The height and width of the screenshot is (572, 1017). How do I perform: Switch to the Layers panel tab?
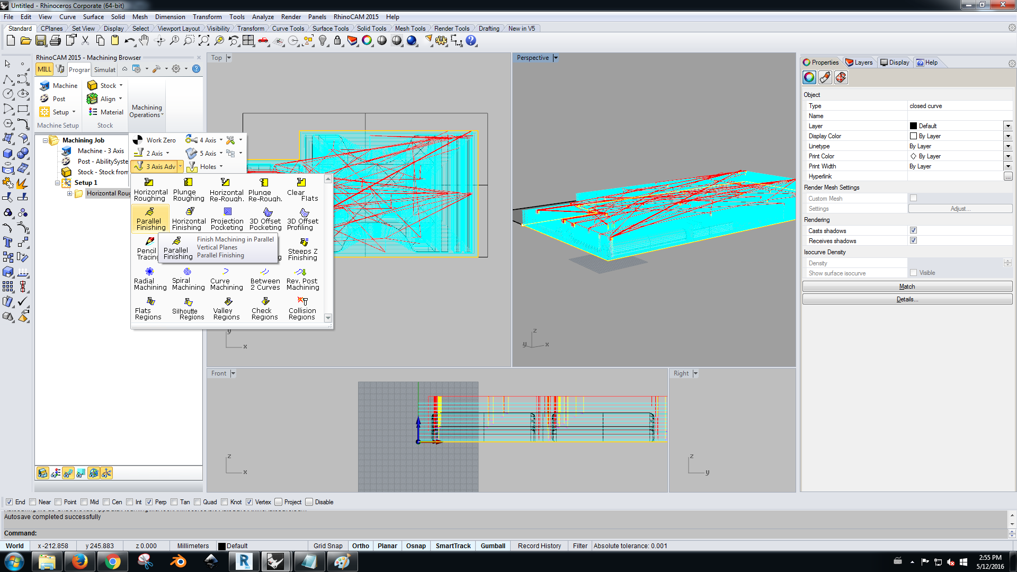(859, 62)
